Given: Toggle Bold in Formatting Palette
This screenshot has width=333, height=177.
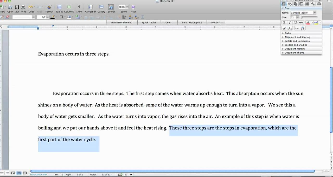Looking at the screenshot, I should pos(284,23).
